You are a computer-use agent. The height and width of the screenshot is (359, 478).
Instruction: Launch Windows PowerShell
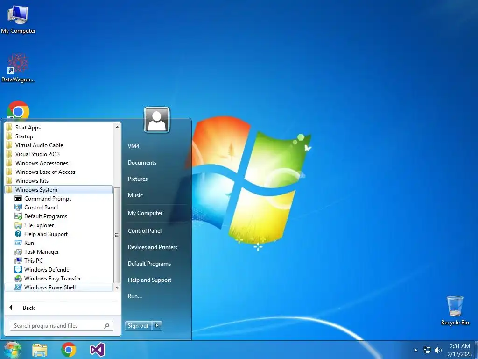click(x=59, y=287)
